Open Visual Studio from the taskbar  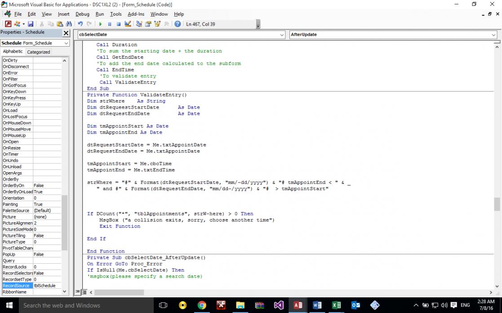tap(279, 305)
